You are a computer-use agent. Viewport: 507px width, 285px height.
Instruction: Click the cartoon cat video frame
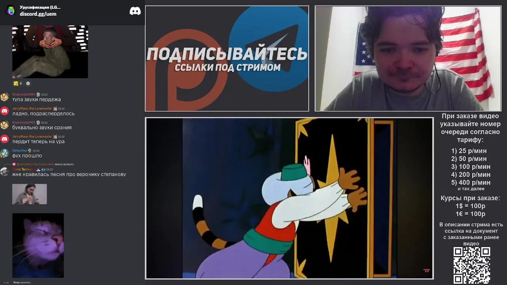[x=289, y=198]
